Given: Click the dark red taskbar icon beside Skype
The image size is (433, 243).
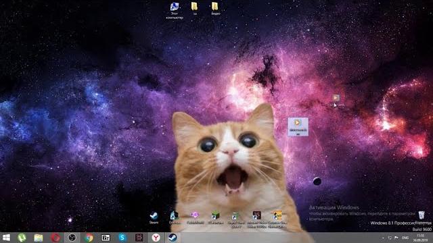Looking at the screenshot, I should [139, 238].
